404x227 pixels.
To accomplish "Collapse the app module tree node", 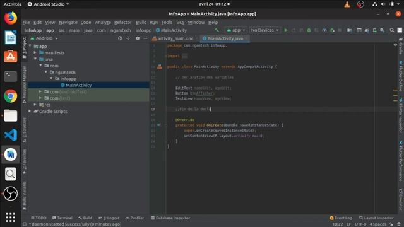I will [x=30, y=46].
